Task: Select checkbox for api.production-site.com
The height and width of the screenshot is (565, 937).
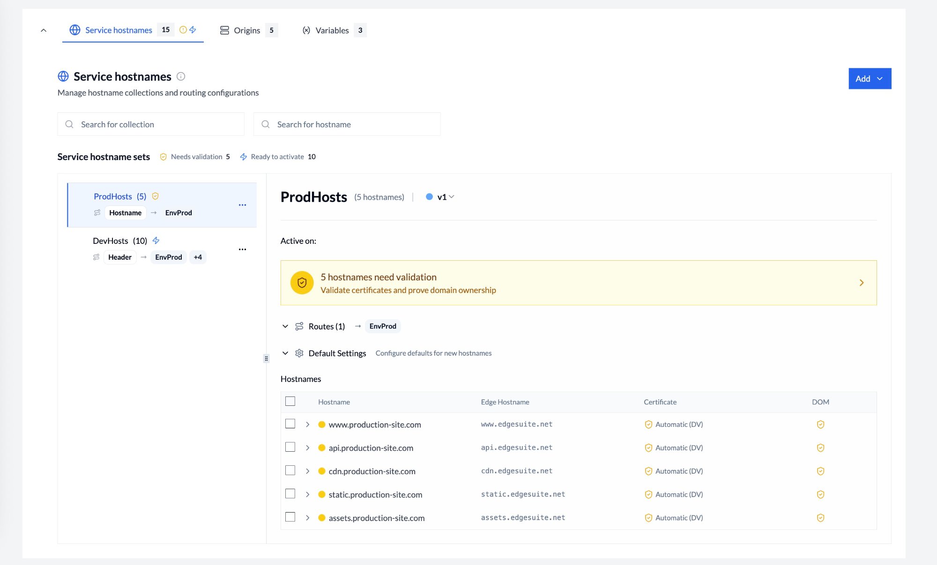Action: tap(290, 448)
